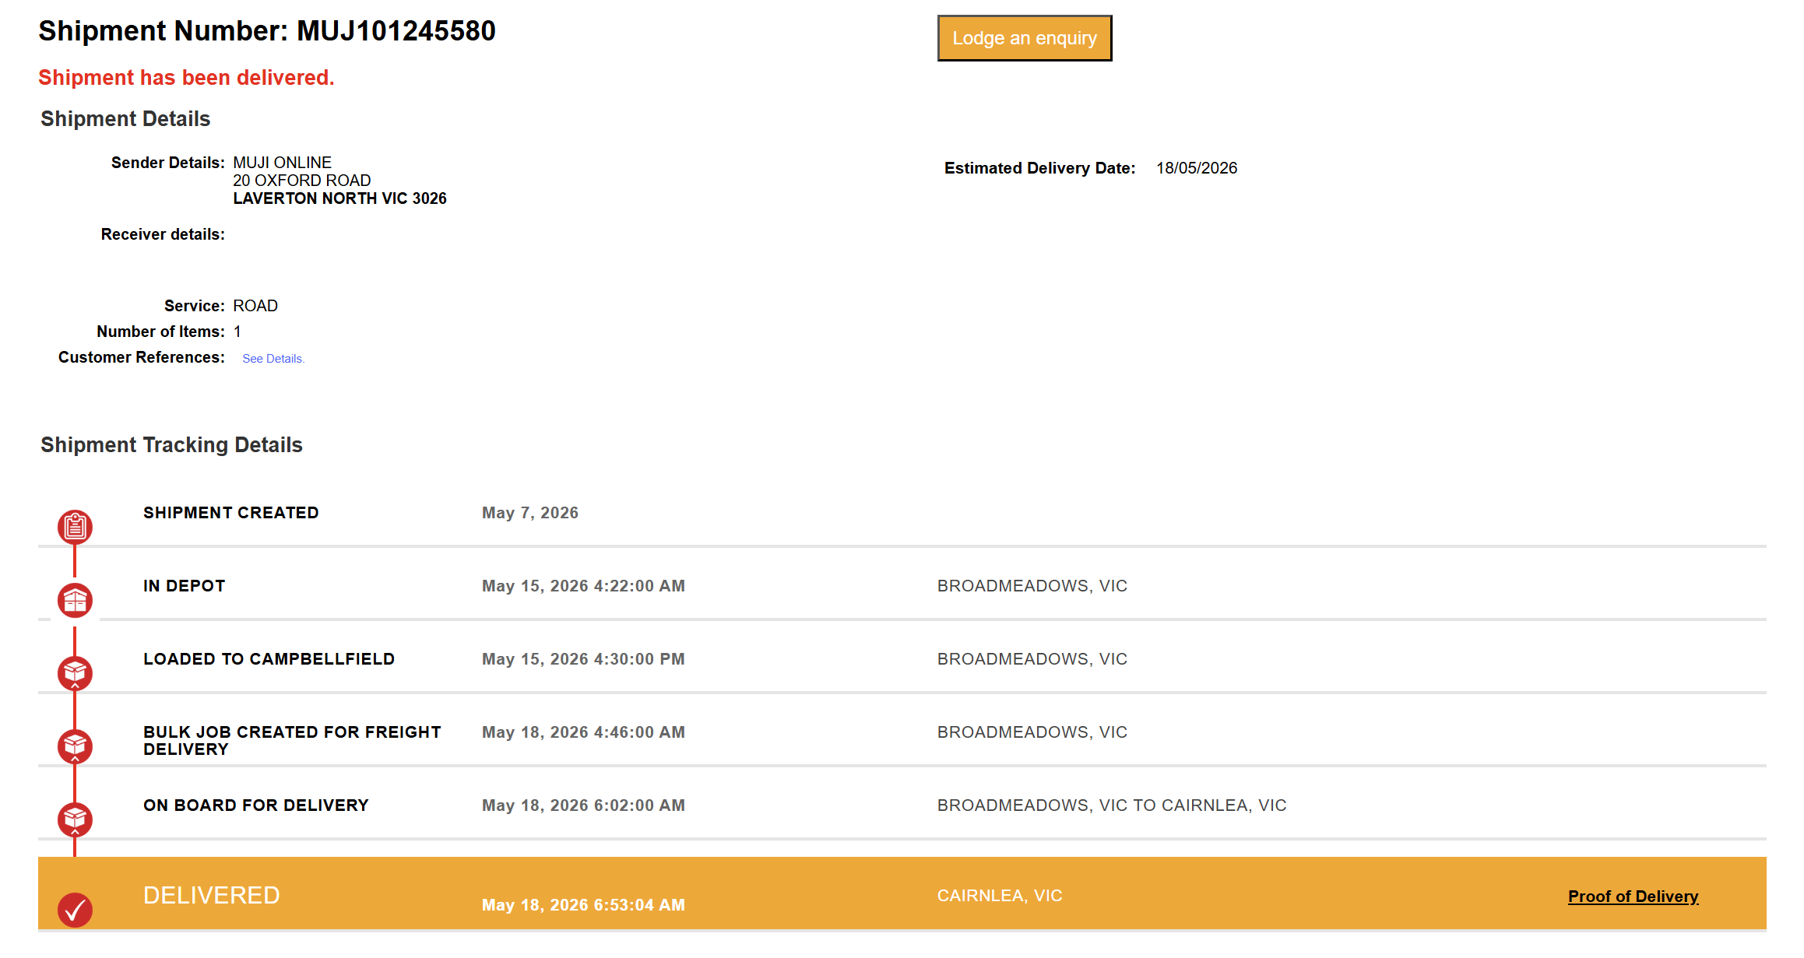The width and height of the screenshot is (1804, 958).
Task: Click timestamp May 18, 2026 6:02:00 AM
Action: coord(583,805)
